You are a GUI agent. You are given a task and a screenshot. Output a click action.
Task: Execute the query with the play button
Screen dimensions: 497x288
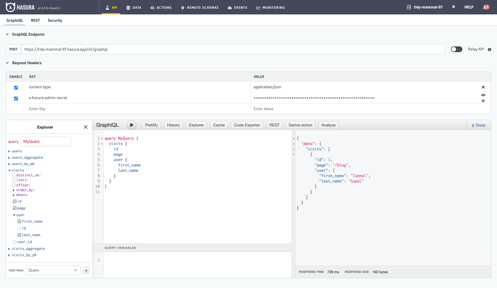[x=131, y=125]
